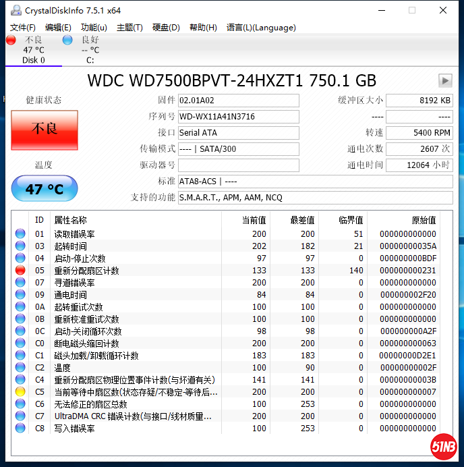Image resolution: width=464 pixels, height=467 pixels.
Task: Open the 文件(F) menu
Action: [23, 28]
